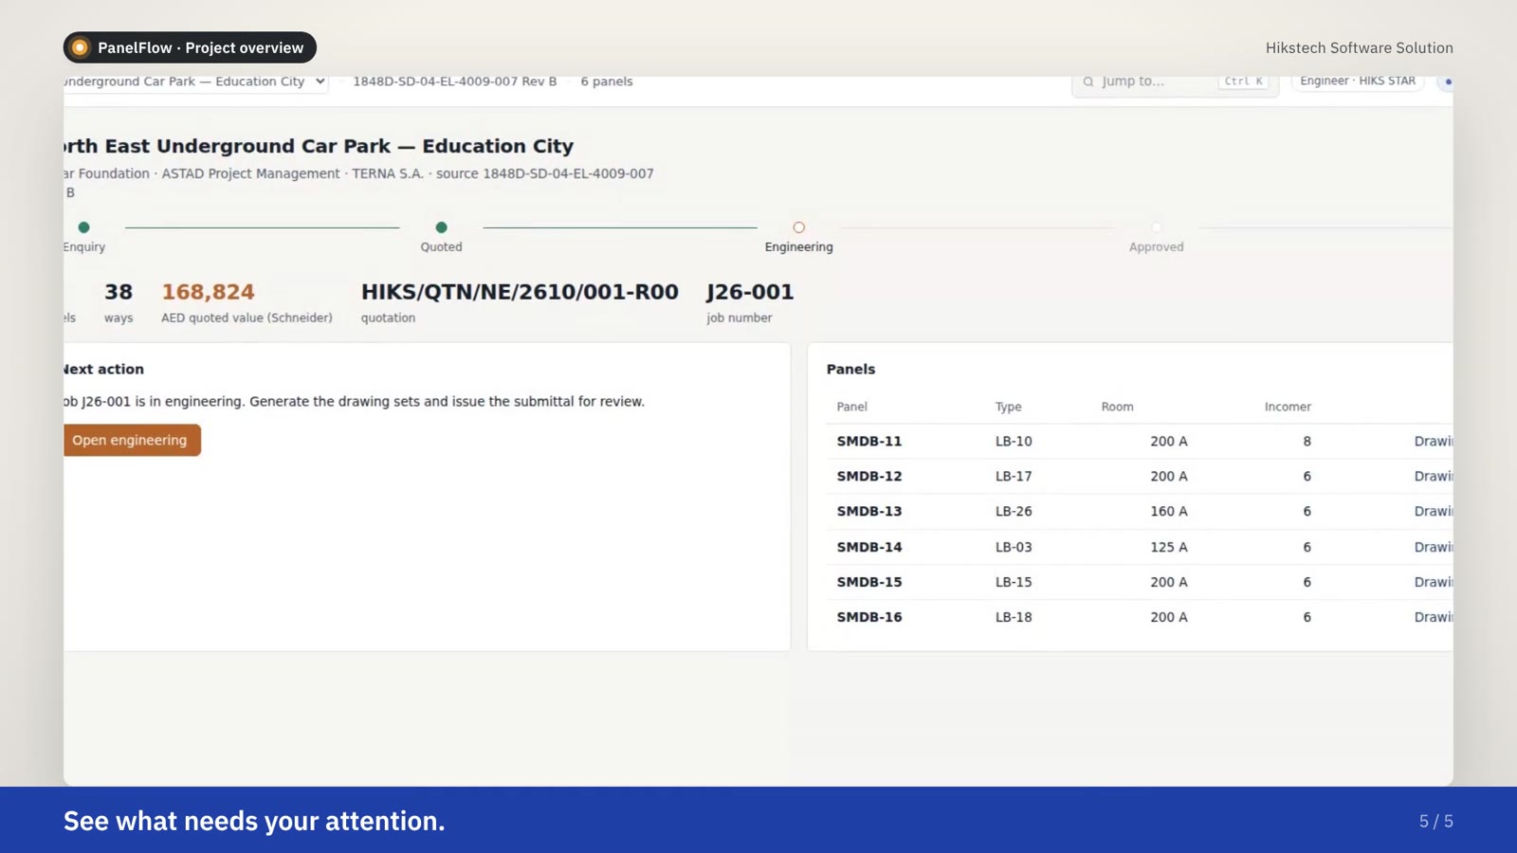The height and width of the screenshot is (853, 1517).
Task: Click the Panel column header
Action: coord(851,407)
